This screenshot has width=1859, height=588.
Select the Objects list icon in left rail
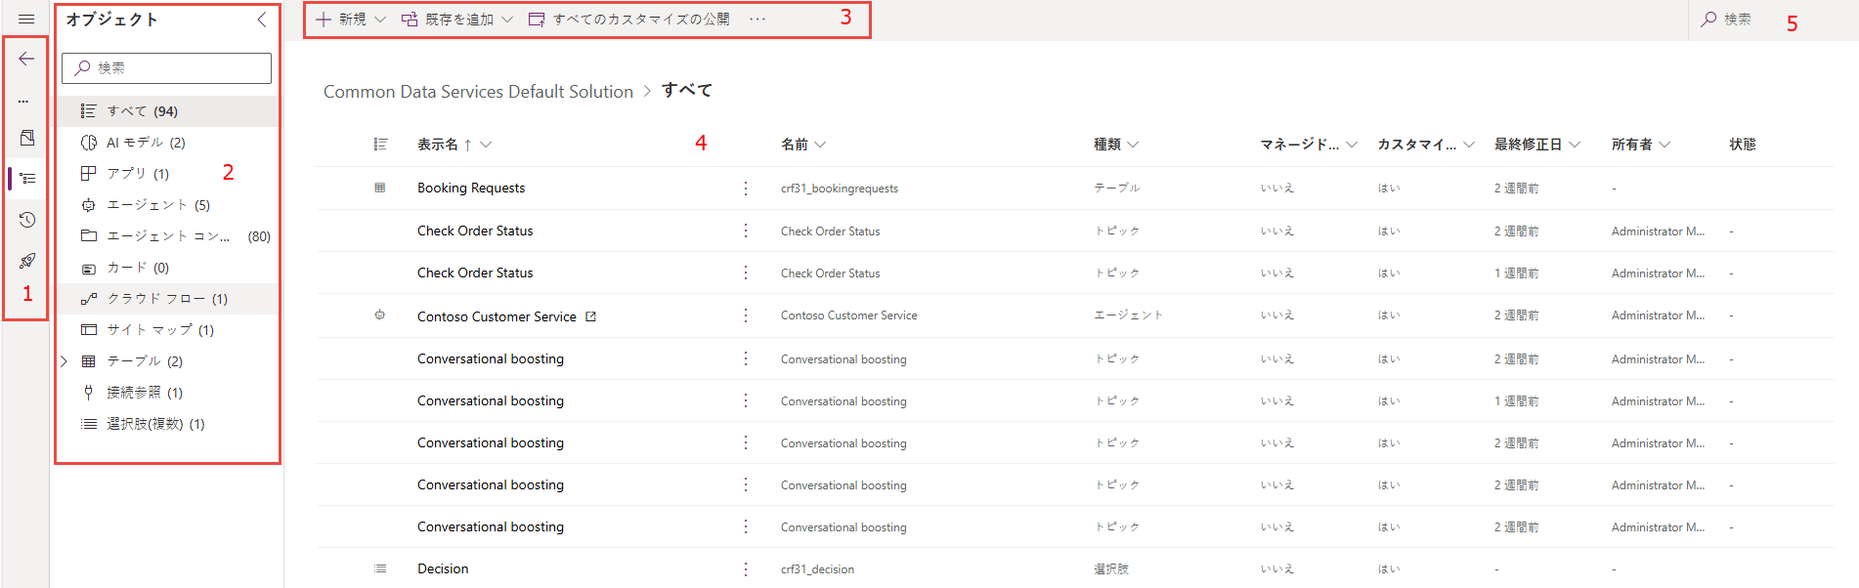pos(27,179)
